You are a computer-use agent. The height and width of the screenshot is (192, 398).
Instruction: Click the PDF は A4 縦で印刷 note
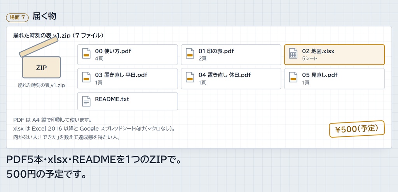(52, 120)
